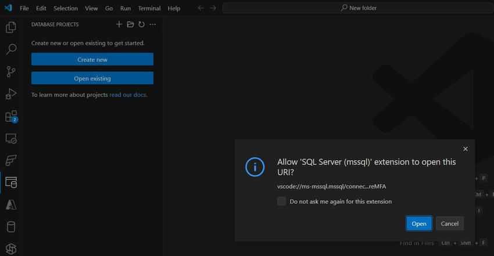Viewport: 494px width, 256px height.
Task: Open the File menu
Action: click(24, 8)
